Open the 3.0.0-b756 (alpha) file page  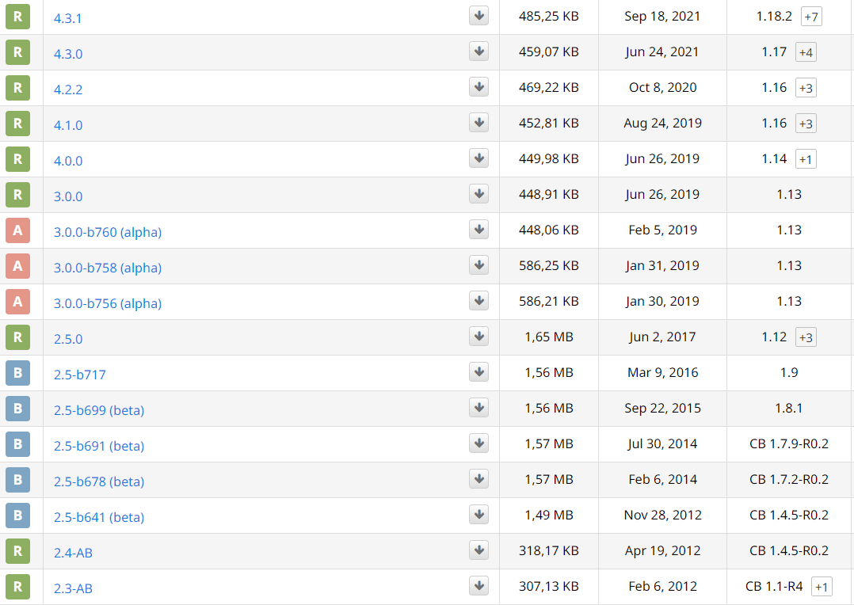[108, 303]
